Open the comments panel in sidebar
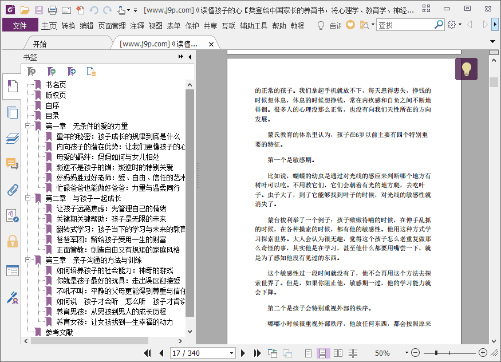 [11, 164]
